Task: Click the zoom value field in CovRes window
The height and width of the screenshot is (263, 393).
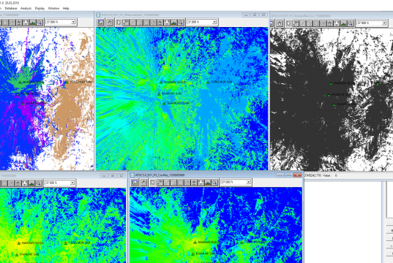Action: 233,182
